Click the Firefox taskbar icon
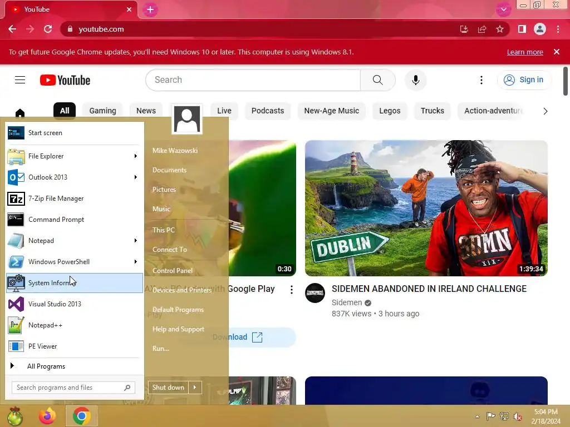The width and height of the screenshot is (570, 427). point(48,416)
